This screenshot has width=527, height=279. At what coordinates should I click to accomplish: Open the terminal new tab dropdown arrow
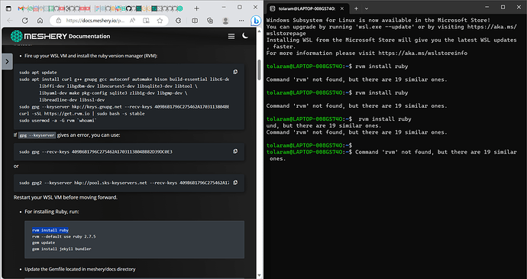[367, 8]
